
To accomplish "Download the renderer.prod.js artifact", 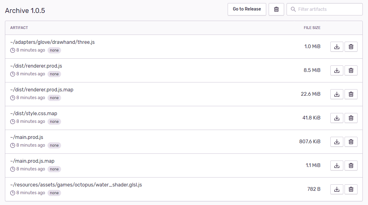I will click(337, 70).
